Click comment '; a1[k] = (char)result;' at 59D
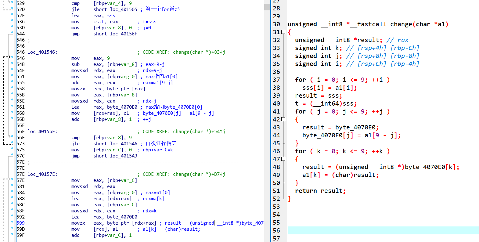This screenshot has height=242, width=479. 169,229
